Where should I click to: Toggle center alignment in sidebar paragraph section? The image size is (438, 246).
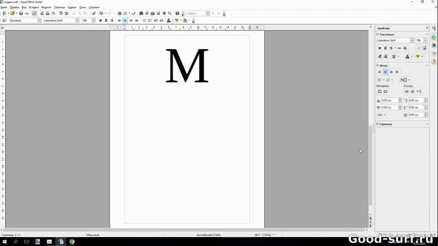tap(385, 72)
